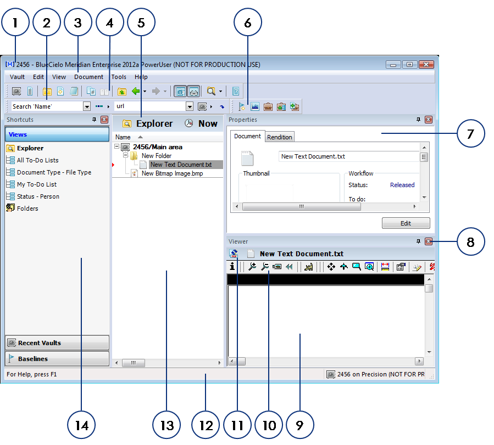The width and height of the screenshot is (494, 445).
Task: Click the brown briefcase toolbar icon
Action: pos(268,107)
